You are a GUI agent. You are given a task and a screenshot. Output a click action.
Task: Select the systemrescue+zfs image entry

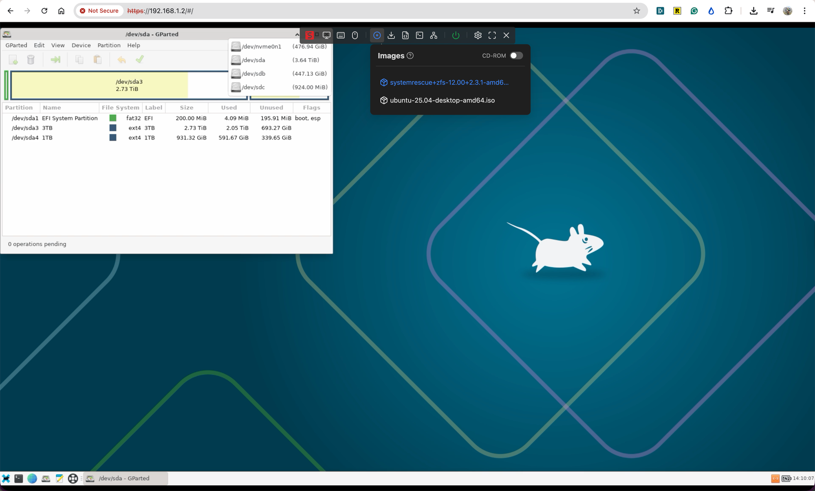(x=449, y=83)
